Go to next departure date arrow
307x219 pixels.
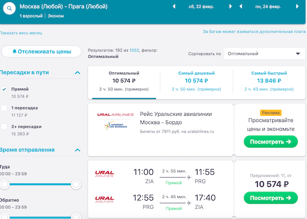coord(230,7)
